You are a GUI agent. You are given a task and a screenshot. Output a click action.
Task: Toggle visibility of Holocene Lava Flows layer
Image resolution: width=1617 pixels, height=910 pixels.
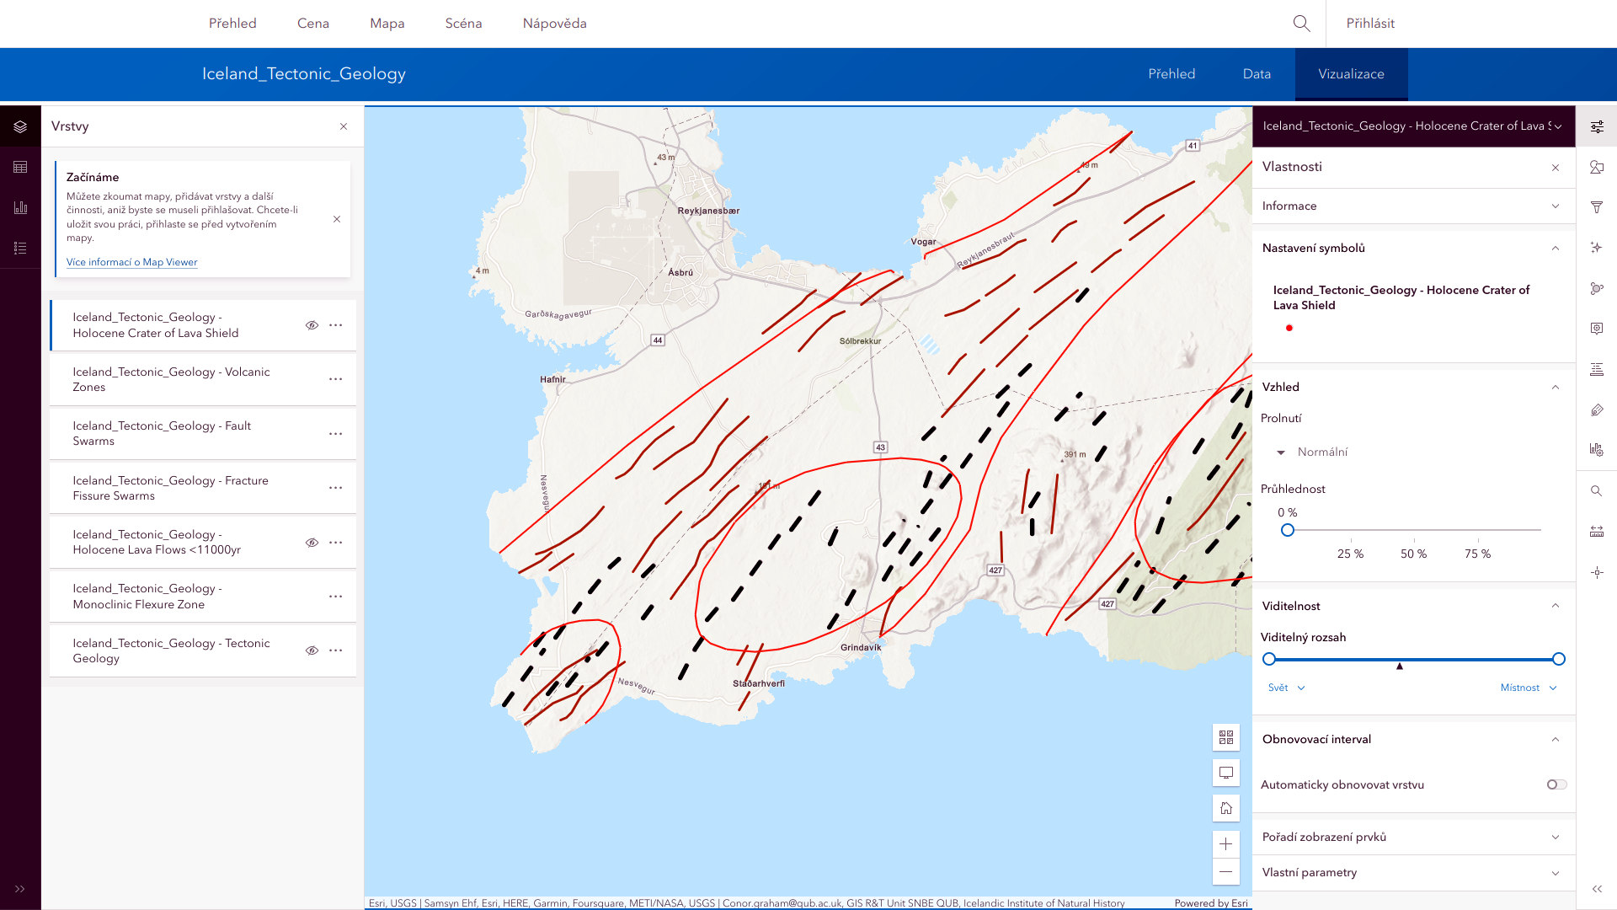tap(312, 543)
